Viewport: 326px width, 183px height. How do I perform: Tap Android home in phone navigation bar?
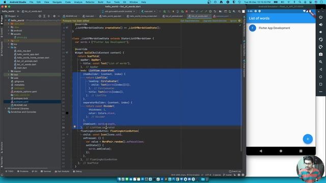coord(281,151)
